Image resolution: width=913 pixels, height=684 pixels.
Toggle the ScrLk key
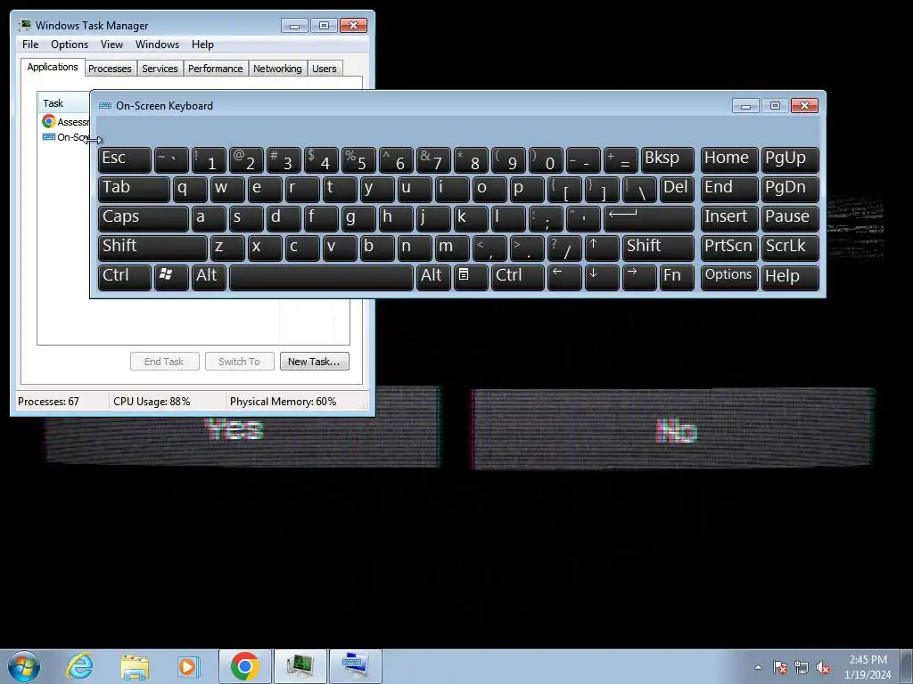point(790,248)
